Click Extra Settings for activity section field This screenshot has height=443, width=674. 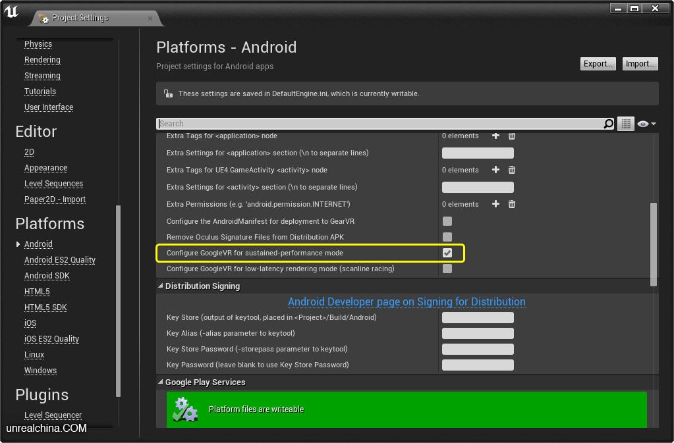point(478,187)
